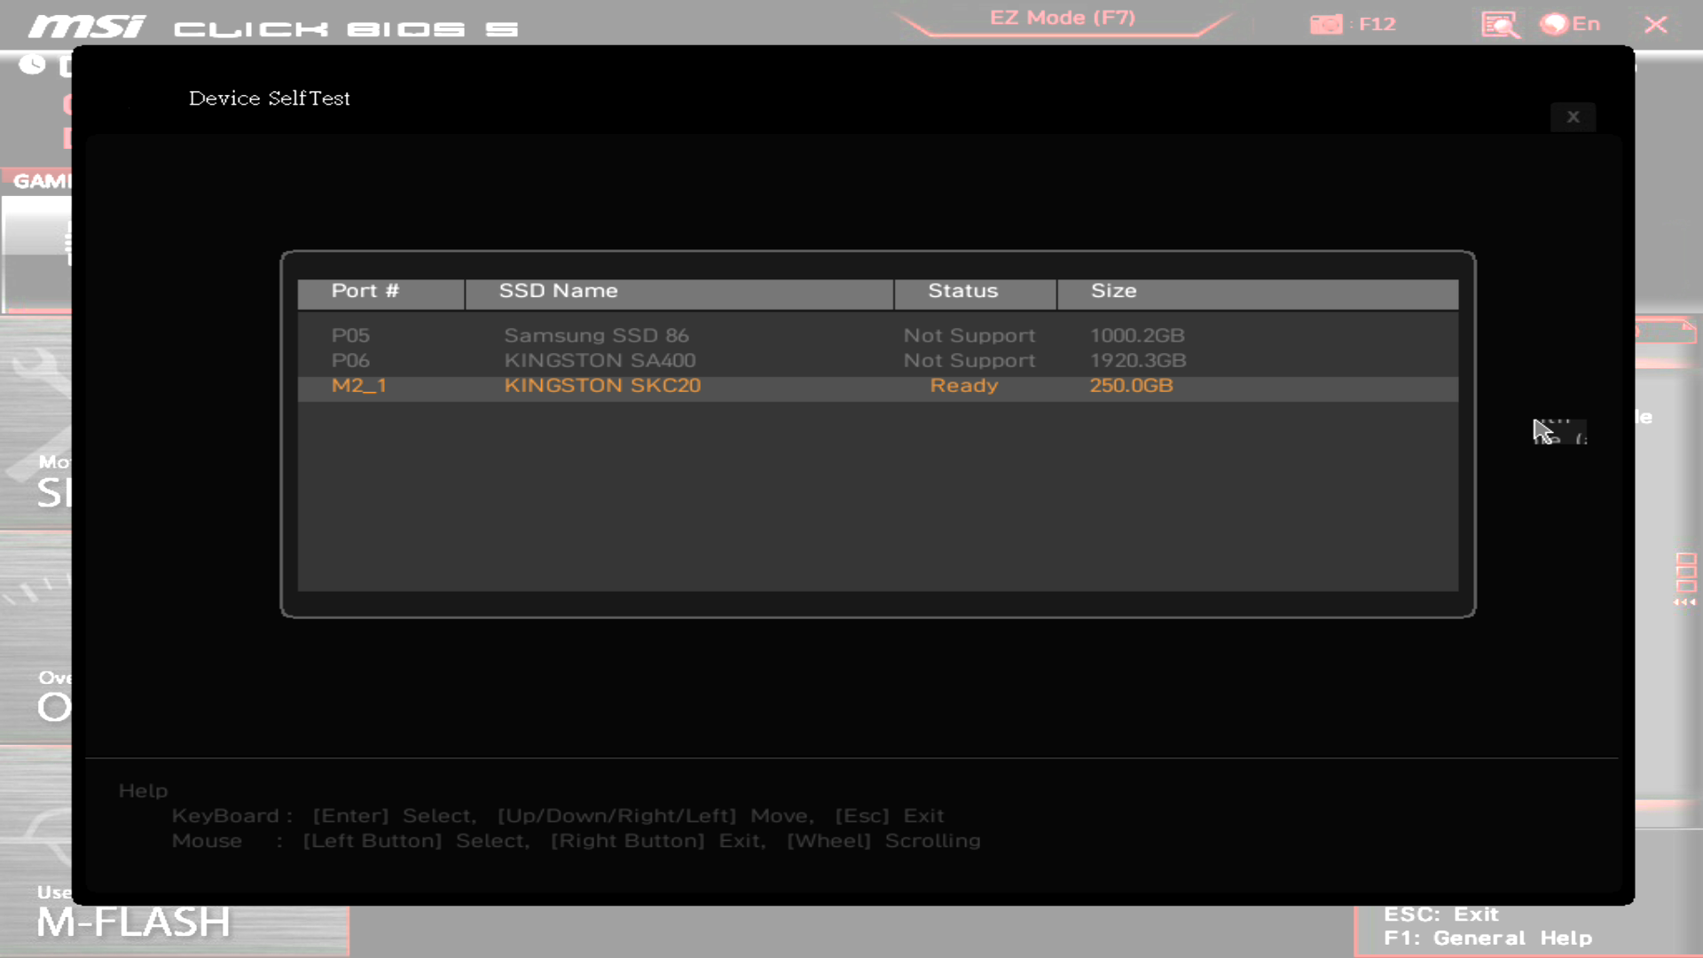This screenshot has width=1703, height=958.
Task: Take a screenshot using the camera F12 icon
Action: (x=1327, y=23)
